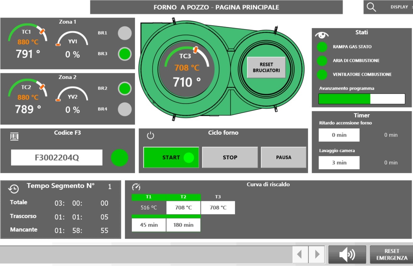The height and width of the screenshot is (267, 413).
Task: Click the magnifier search icon
Action: click(x=371, y=7)
